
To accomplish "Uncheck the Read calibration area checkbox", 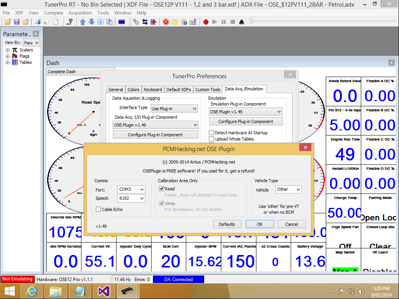I will 161,189.
